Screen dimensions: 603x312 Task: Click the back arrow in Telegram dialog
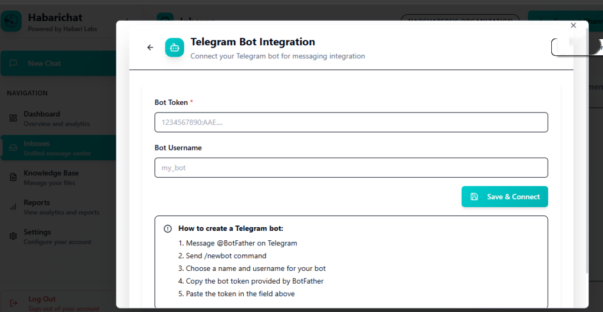(x=150, y=48)
